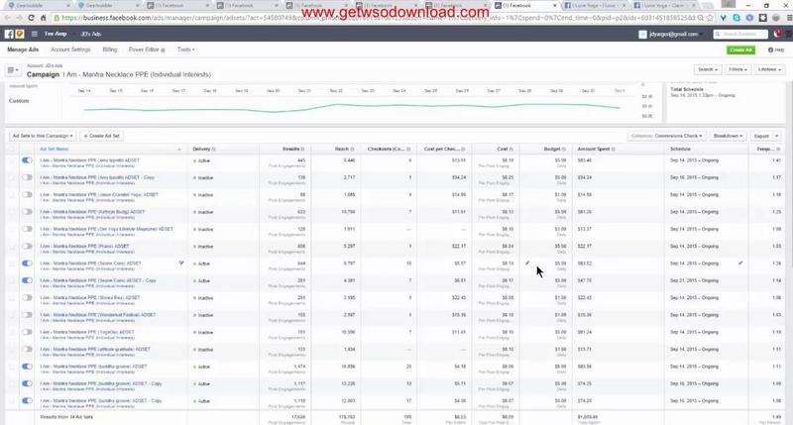
Task: Click the Facebook logo in header
Action: (9, 34)
